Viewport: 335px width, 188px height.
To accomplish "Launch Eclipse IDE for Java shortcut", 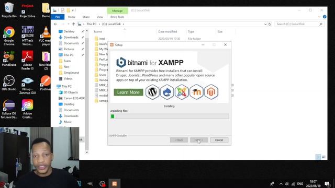I will [x=9, y=109].
